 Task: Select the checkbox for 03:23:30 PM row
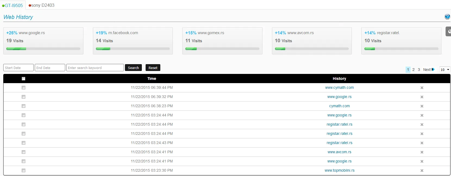pyautogui.click(x=24, y=171)
